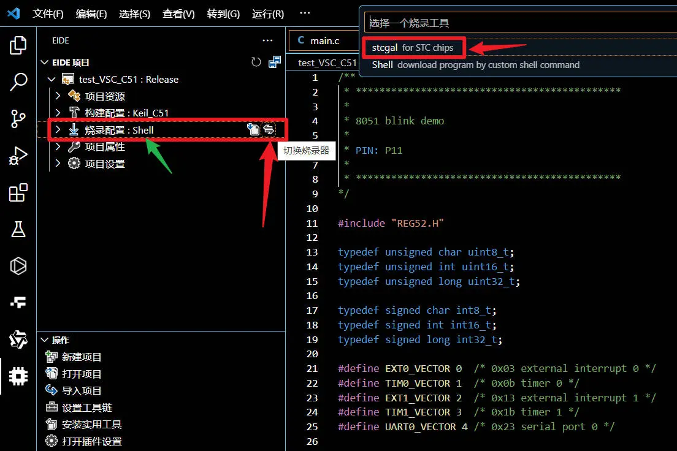The image size is (677, 451).
Task: Collapse the test_VSC_C51 : Release project node
Action: point(52,80)
